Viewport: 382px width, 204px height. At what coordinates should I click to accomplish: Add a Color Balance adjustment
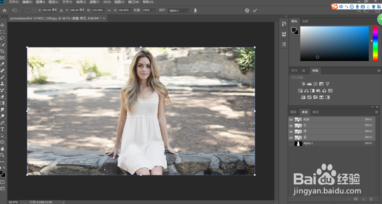click(x=306, y=91)
